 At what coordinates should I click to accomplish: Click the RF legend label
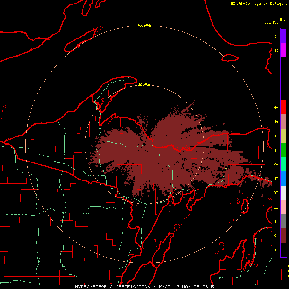pos(276,36)
